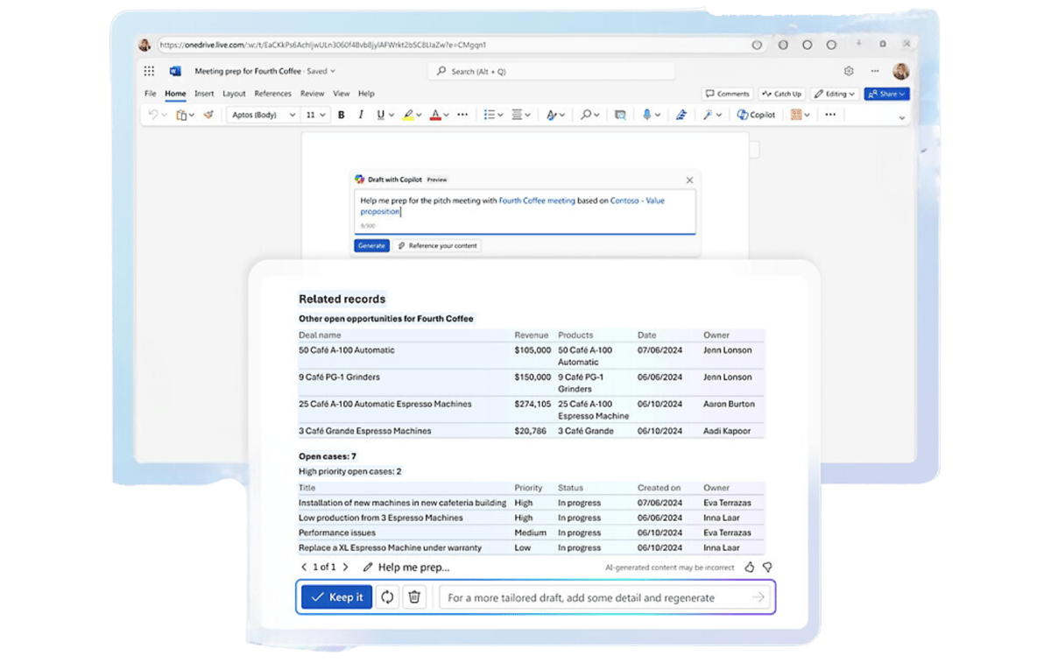
Task: Open underline style dropdown arrow
Action: [x=391, y=115]
